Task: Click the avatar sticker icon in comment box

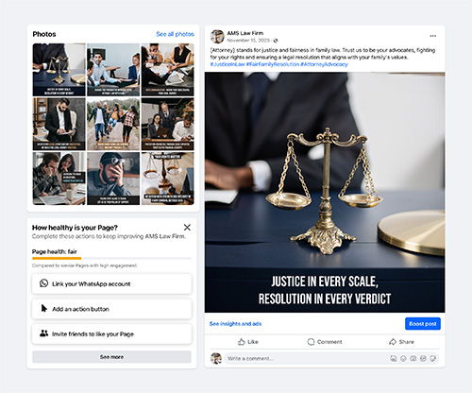Action: (x=393, y=358)
